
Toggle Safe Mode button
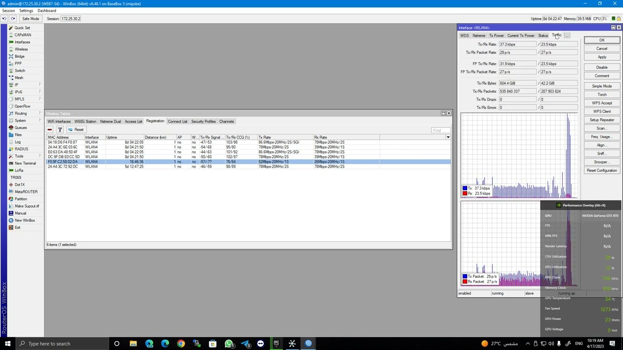click(x=30, y=18)
